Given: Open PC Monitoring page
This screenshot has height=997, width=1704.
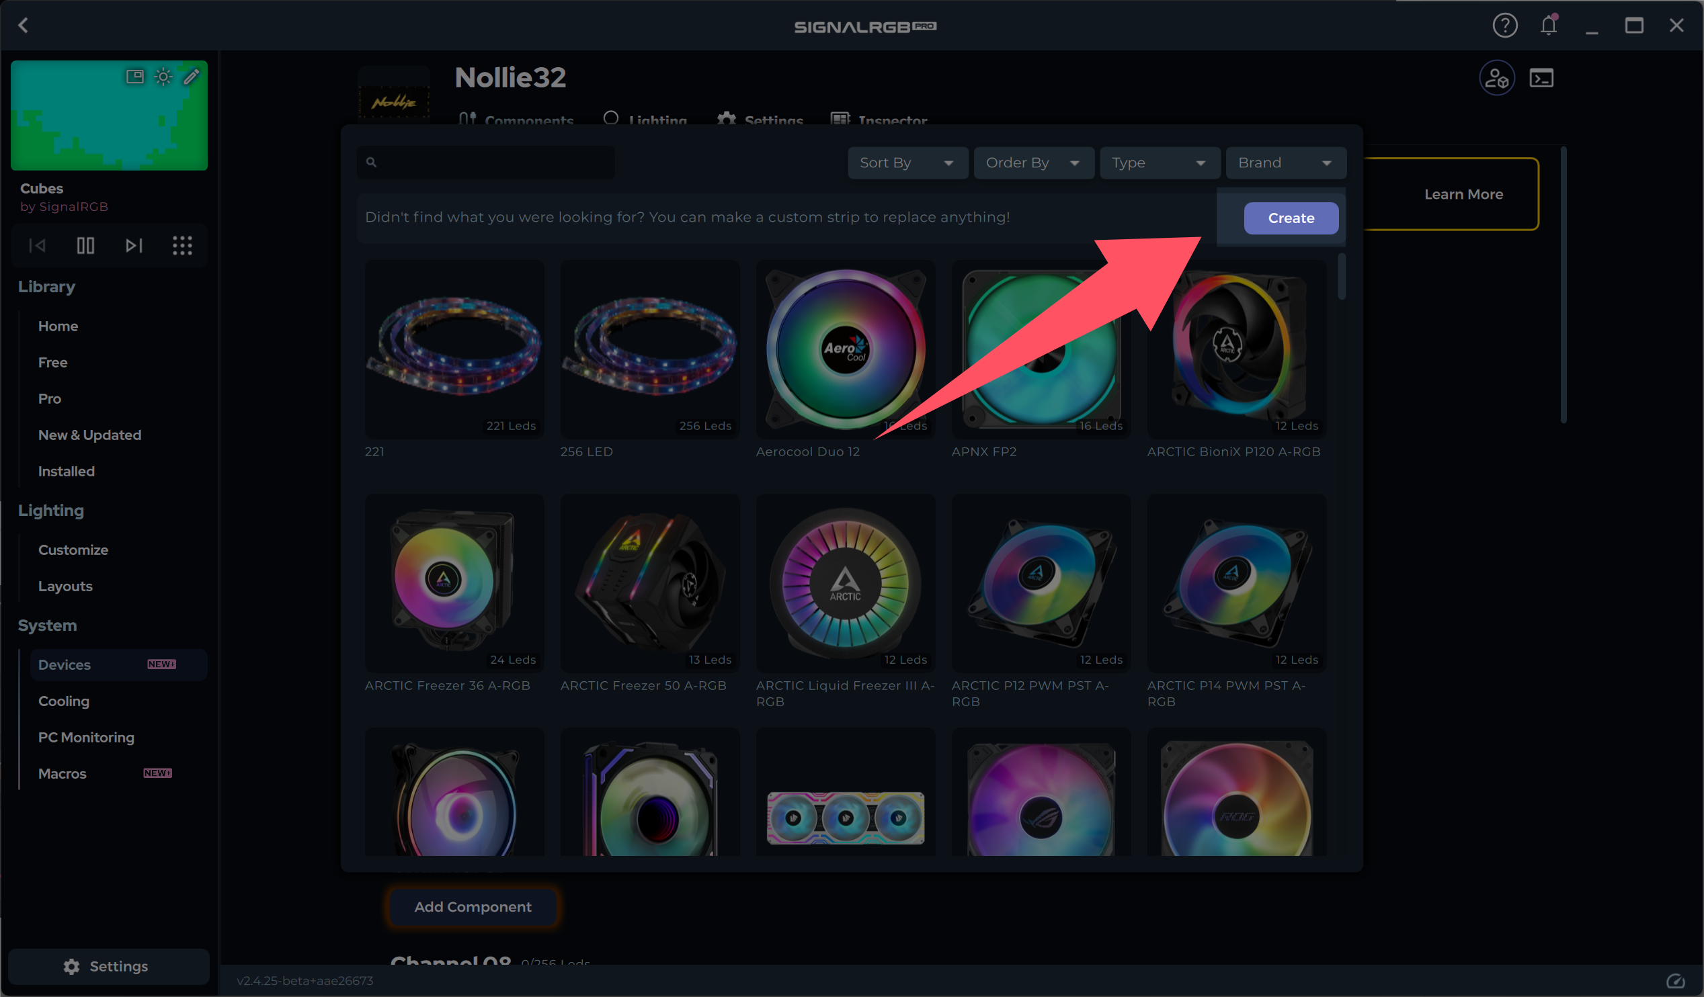Looking at the screenshot, I should click(86, 738).
